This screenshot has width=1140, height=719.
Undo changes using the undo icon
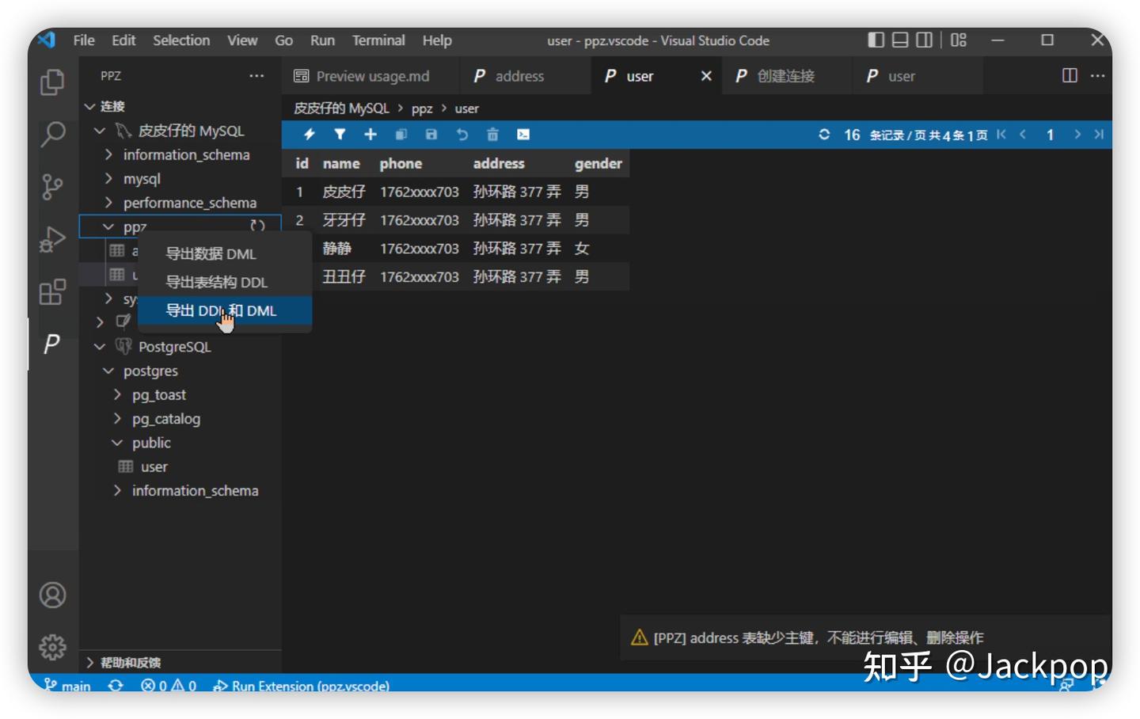tap(462, 135)
